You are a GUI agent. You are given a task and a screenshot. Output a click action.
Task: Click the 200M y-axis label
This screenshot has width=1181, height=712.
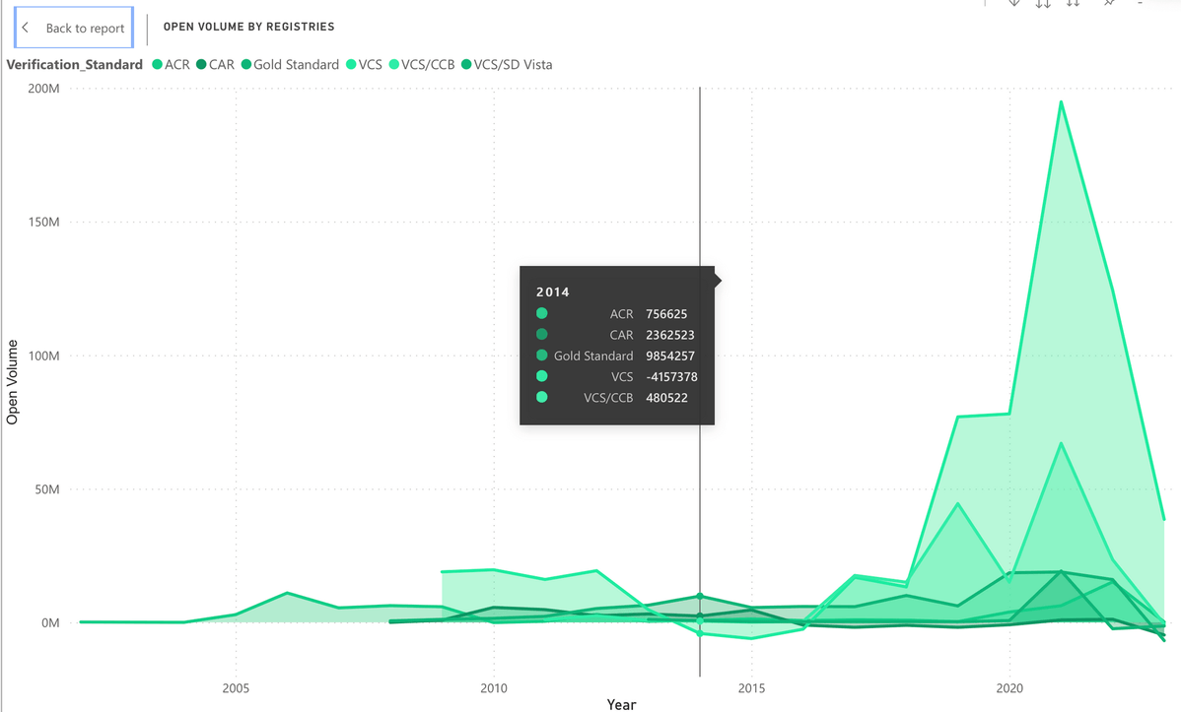tap(43, 89)
